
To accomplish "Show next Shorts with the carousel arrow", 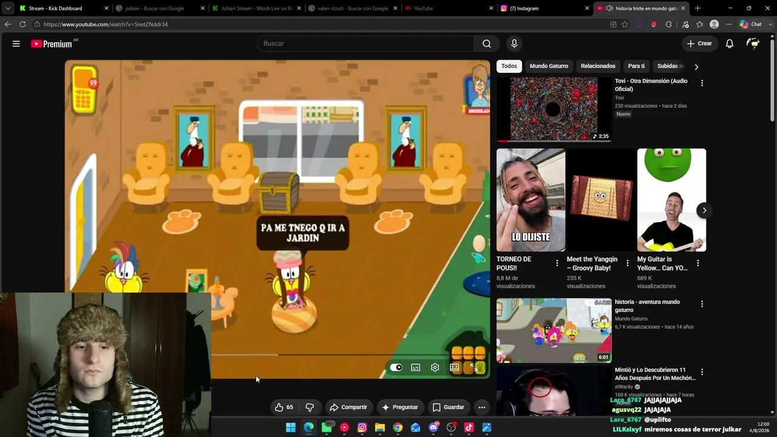I will [x=704, y=211].
